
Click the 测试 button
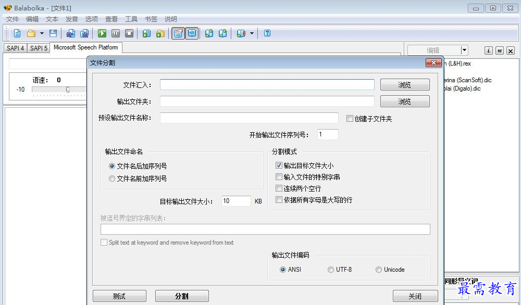pyautogui.click(x=119, y=296)
